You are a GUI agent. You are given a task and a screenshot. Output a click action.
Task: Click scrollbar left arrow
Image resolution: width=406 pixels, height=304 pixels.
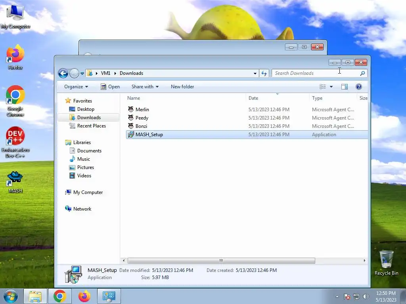click(124, 260)
